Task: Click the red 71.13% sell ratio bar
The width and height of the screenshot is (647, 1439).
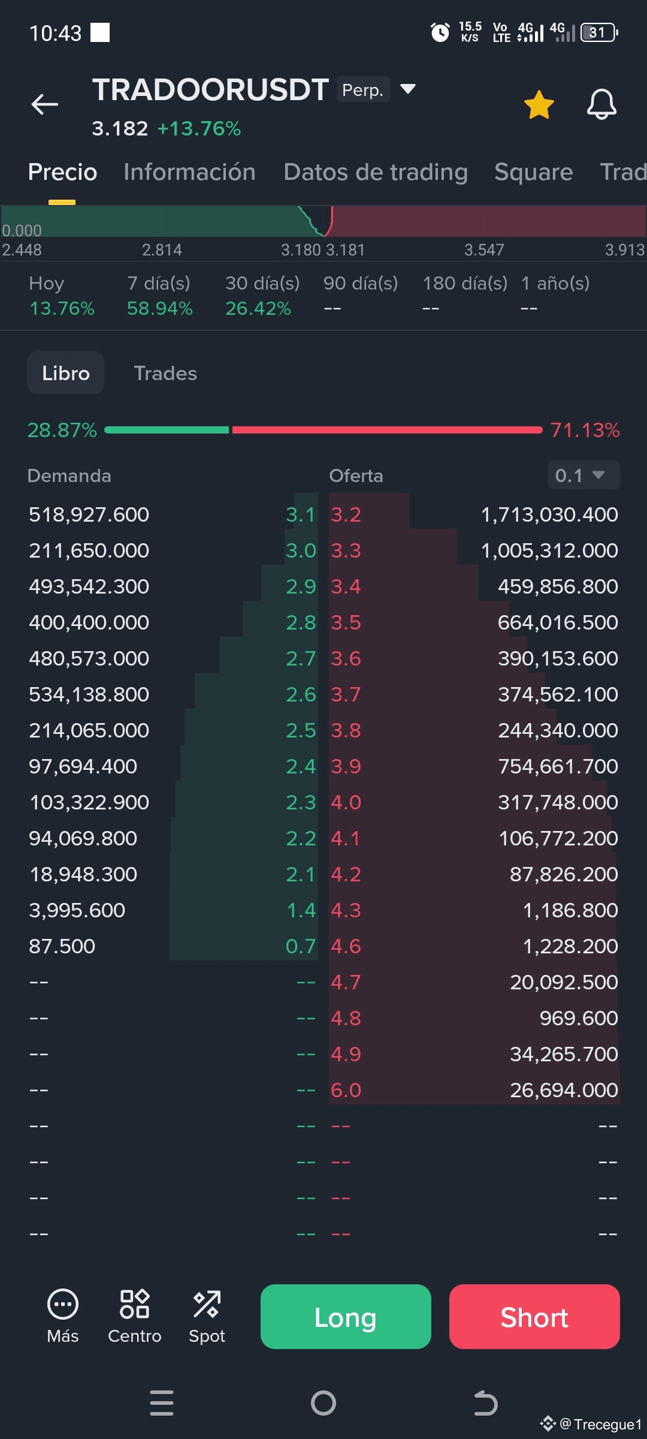Action: tap(387, 430)
